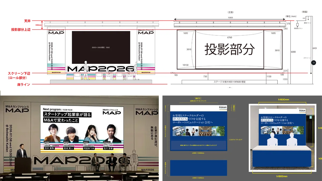Select the 富田 真人 speaker photo
The image size is (322, 181).
tap(71, 133)
